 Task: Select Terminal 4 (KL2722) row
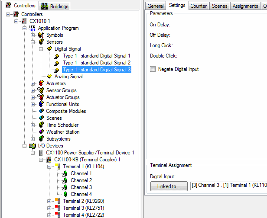tap(83, 215)
